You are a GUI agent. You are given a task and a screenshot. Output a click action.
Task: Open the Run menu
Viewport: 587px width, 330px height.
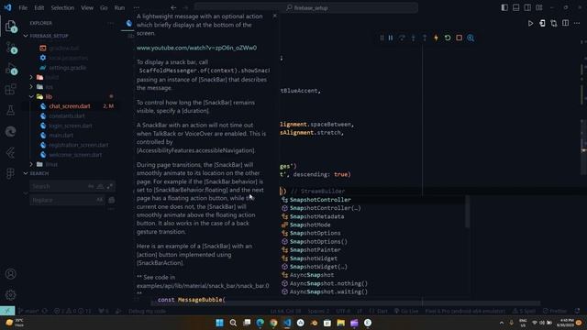click(x=119, y=7)
